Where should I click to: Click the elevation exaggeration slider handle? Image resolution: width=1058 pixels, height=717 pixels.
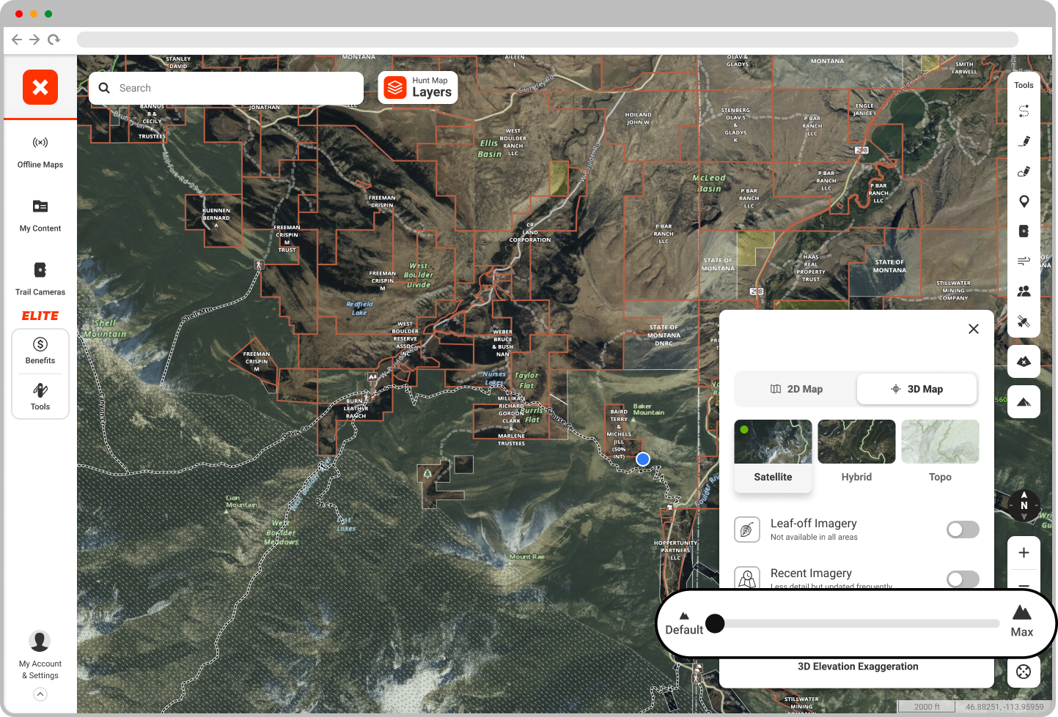click(x=715, y=623)
